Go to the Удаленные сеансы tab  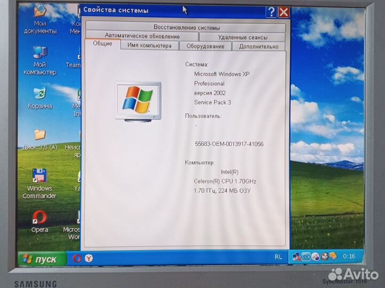click(243, 37)
